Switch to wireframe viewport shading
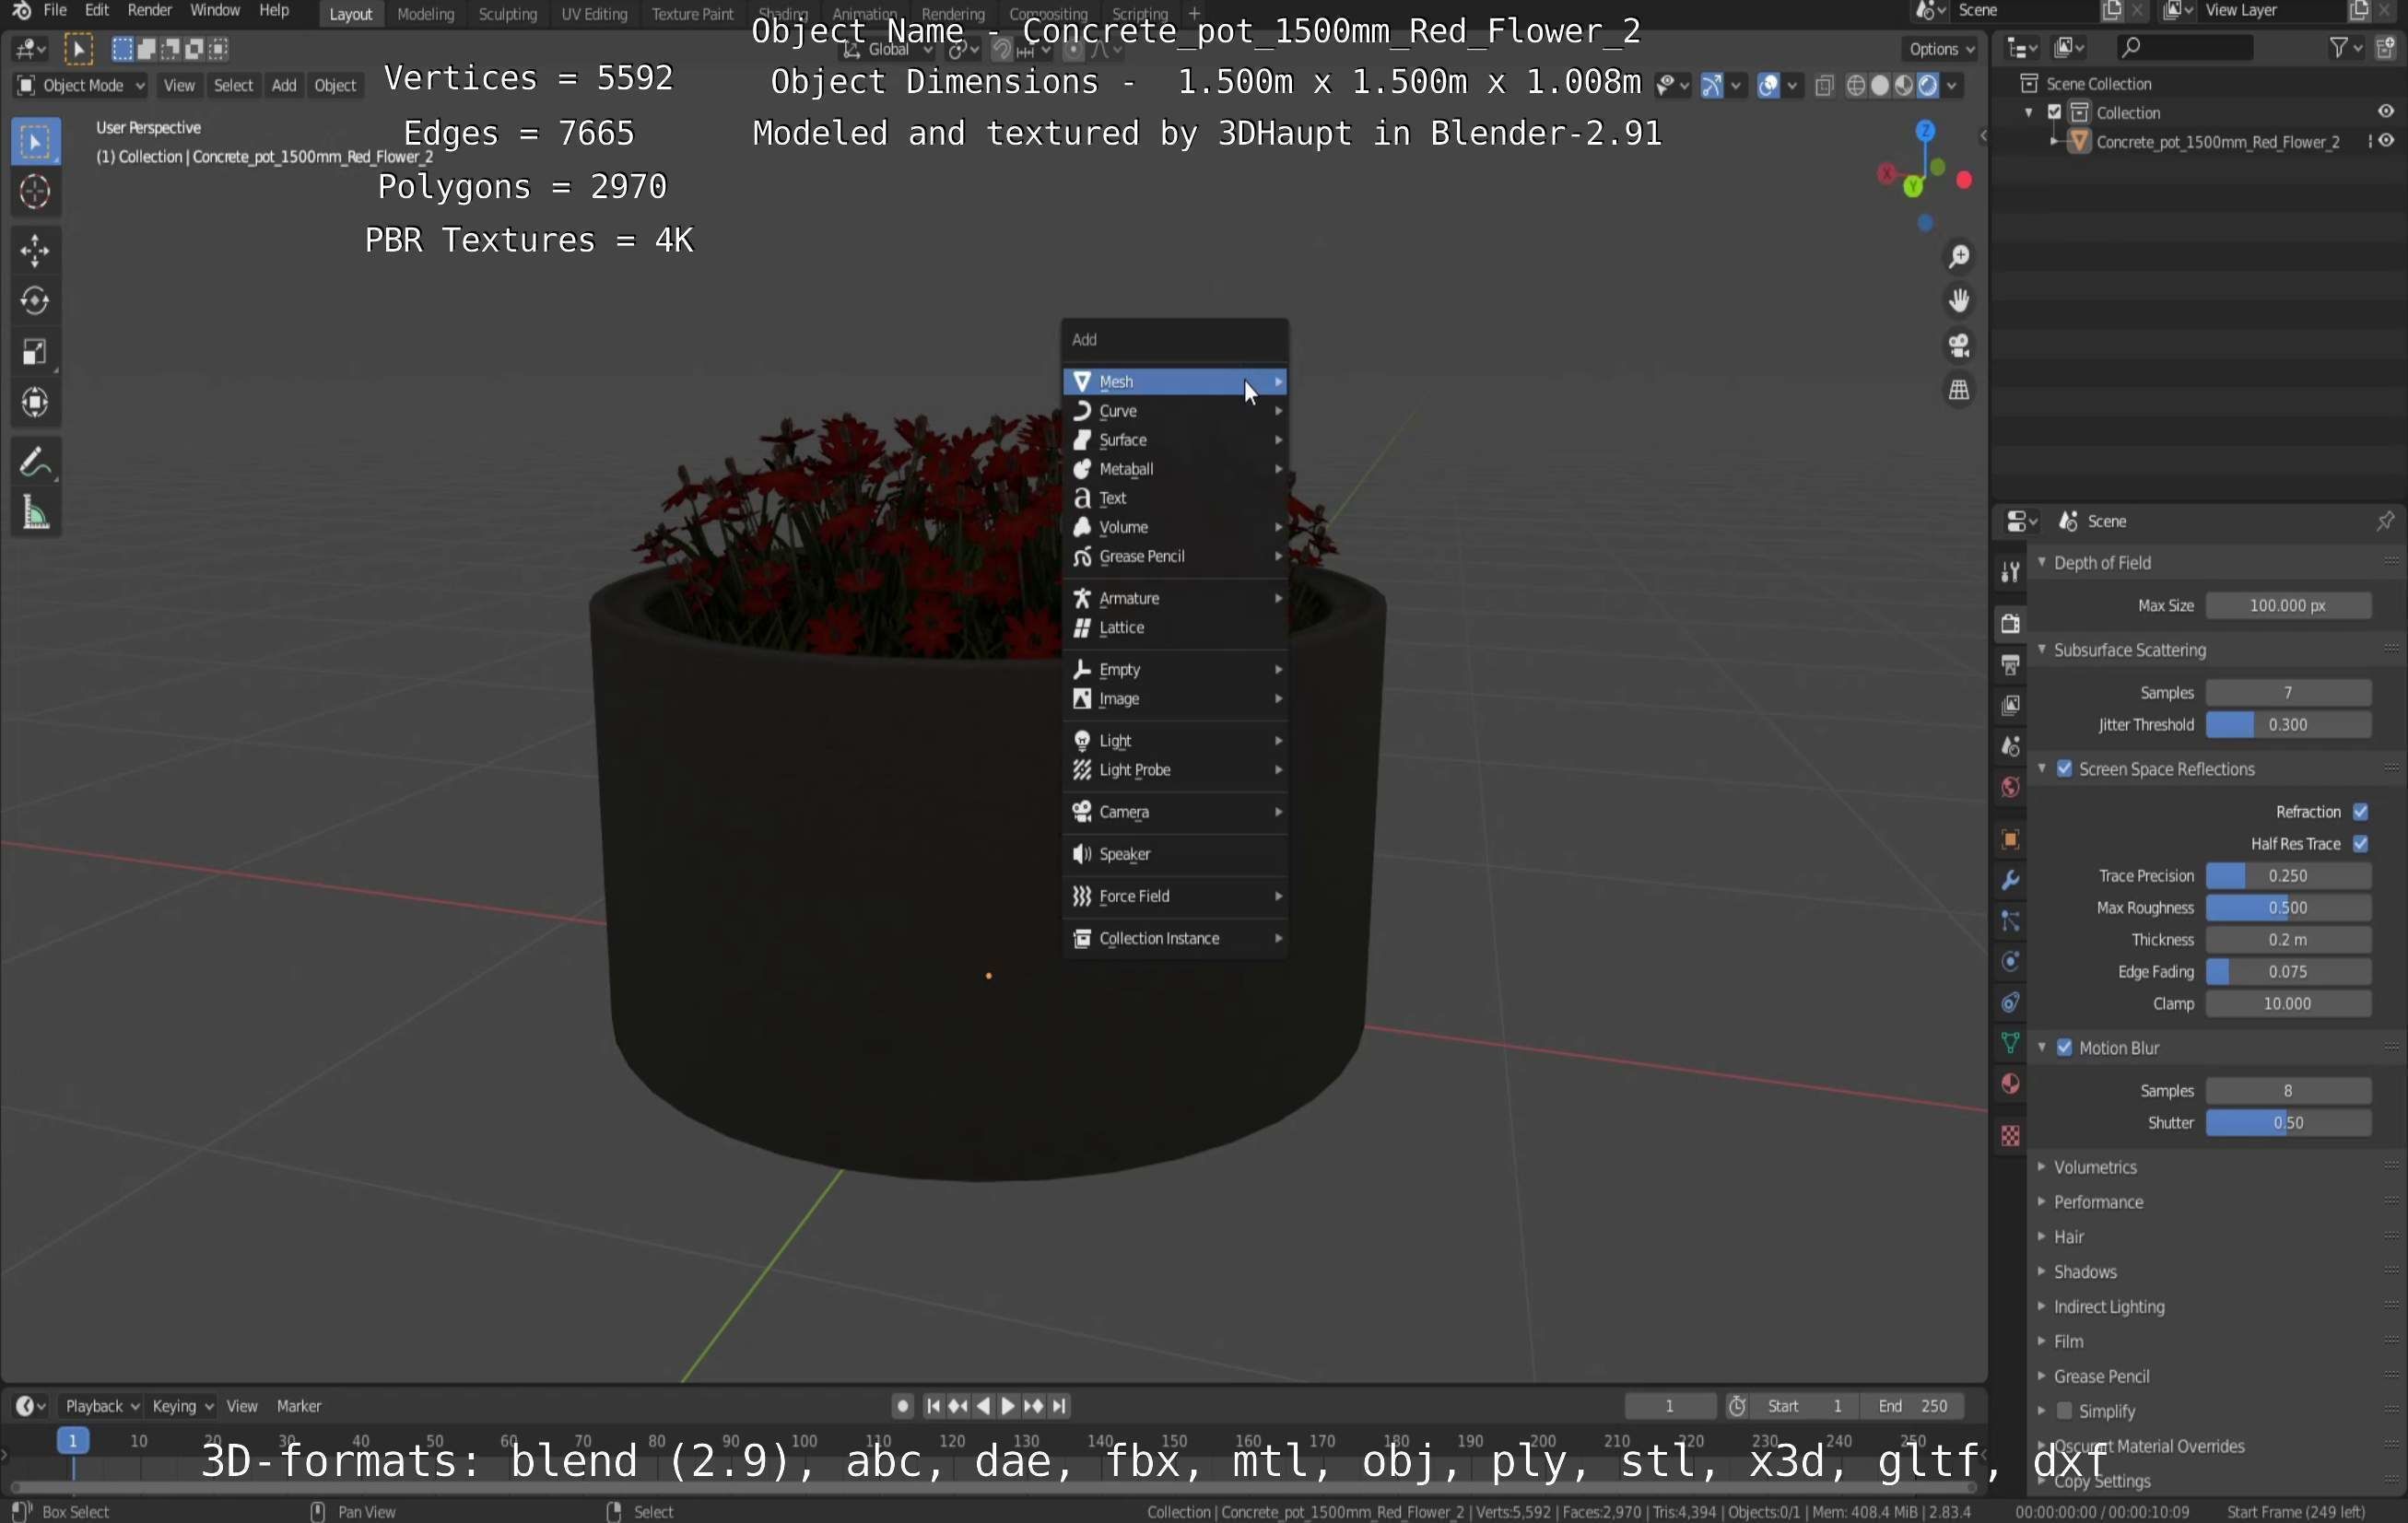2408x1523 pixels. (1856, 86)
